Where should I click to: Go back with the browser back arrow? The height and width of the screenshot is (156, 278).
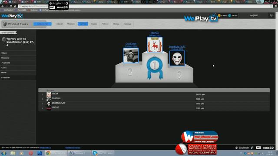pos(3,6)
